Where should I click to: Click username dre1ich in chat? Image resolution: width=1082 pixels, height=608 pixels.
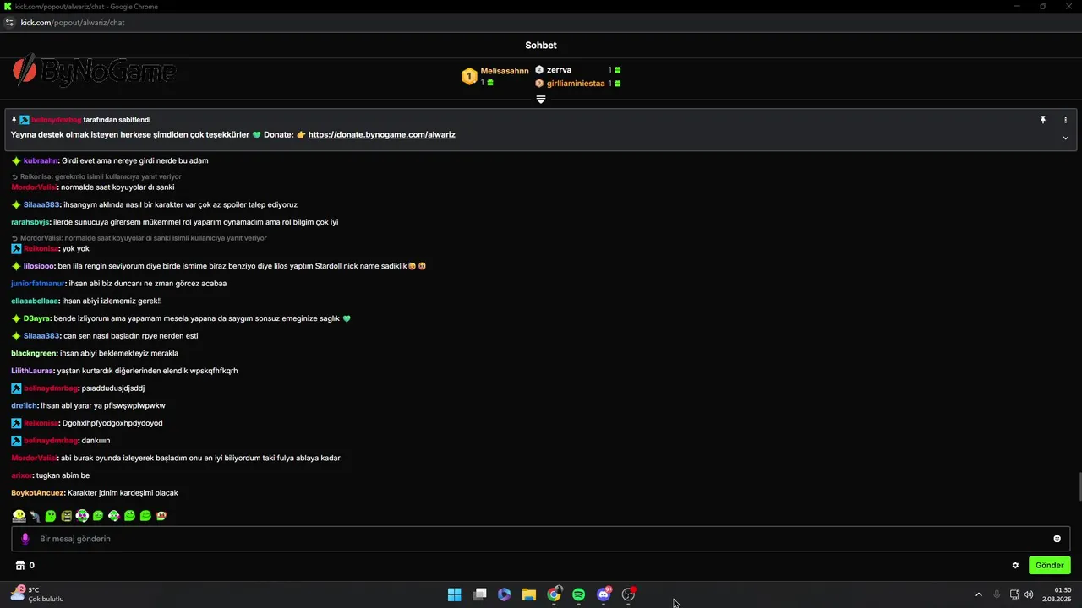coord(24,405)
